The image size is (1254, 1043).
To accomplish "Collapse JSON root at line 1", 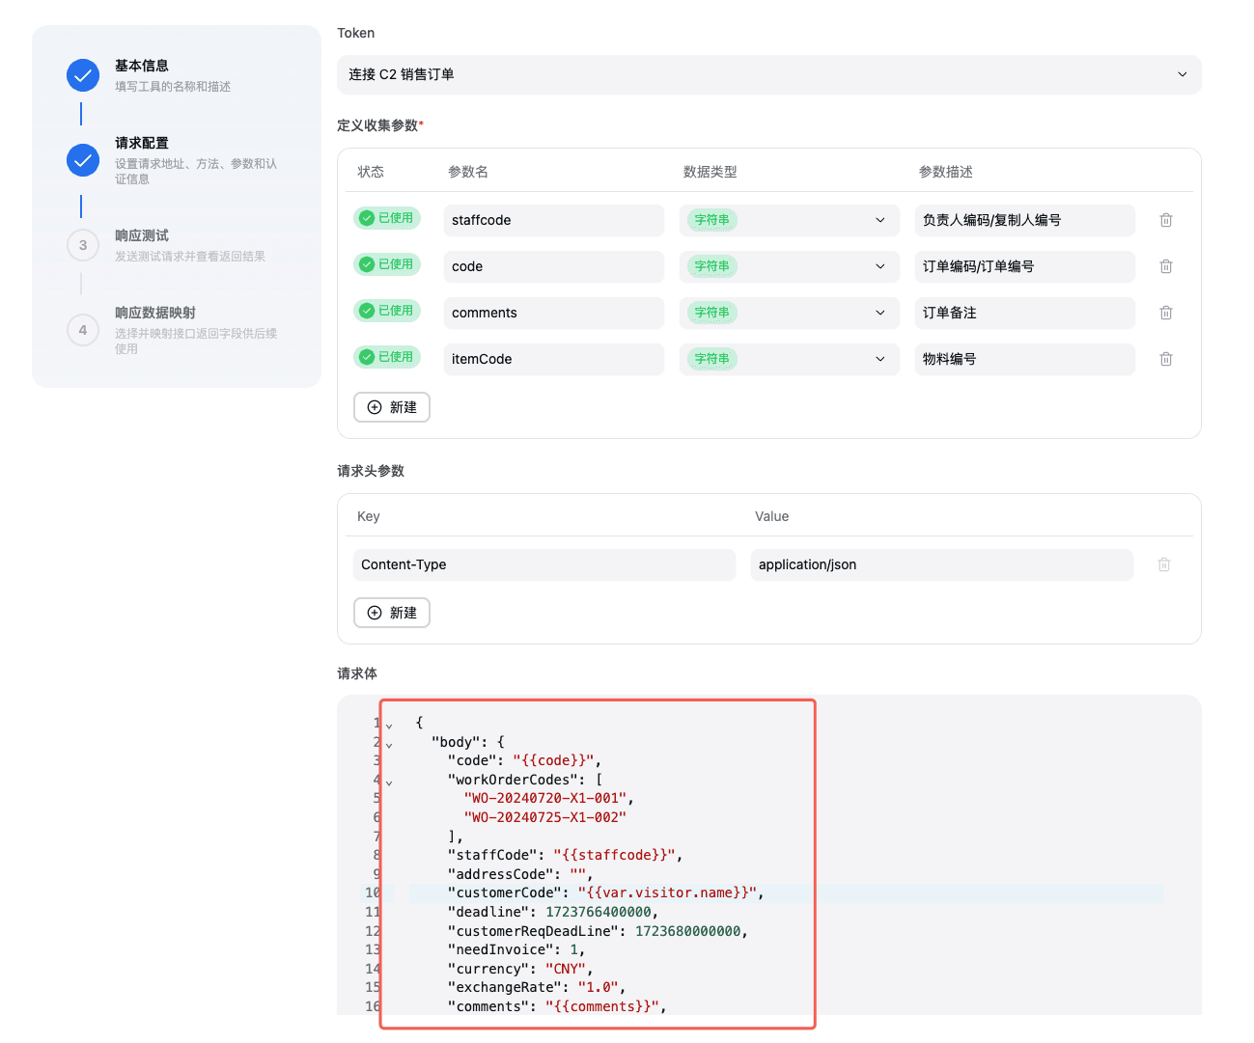I will 389,726.
